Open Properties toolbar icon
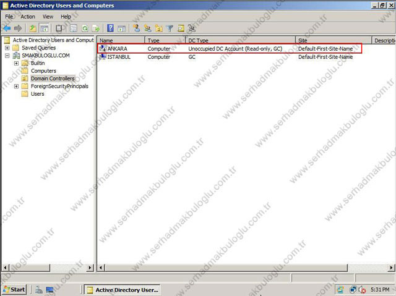Image resolution: width=396 pixels, height=296 pixels. click(73, 28)
